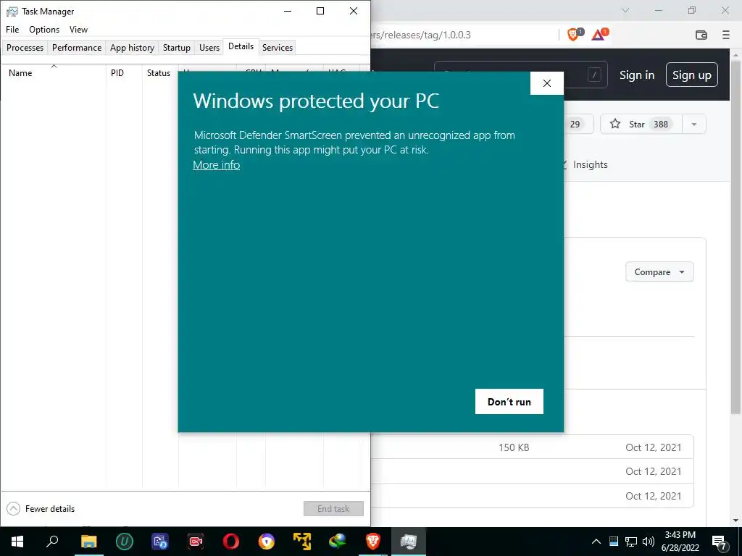Launch Opera from the taskbar
Viewport: 742px width, 556px height.
pyautogui.click(x=231, y=542)
